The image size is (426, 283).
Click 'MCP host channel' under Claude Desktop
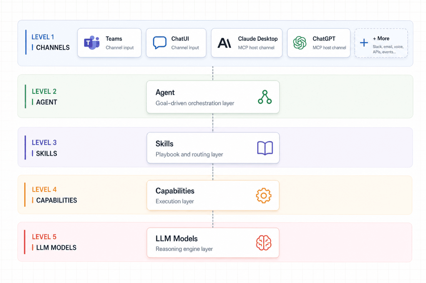256,48
